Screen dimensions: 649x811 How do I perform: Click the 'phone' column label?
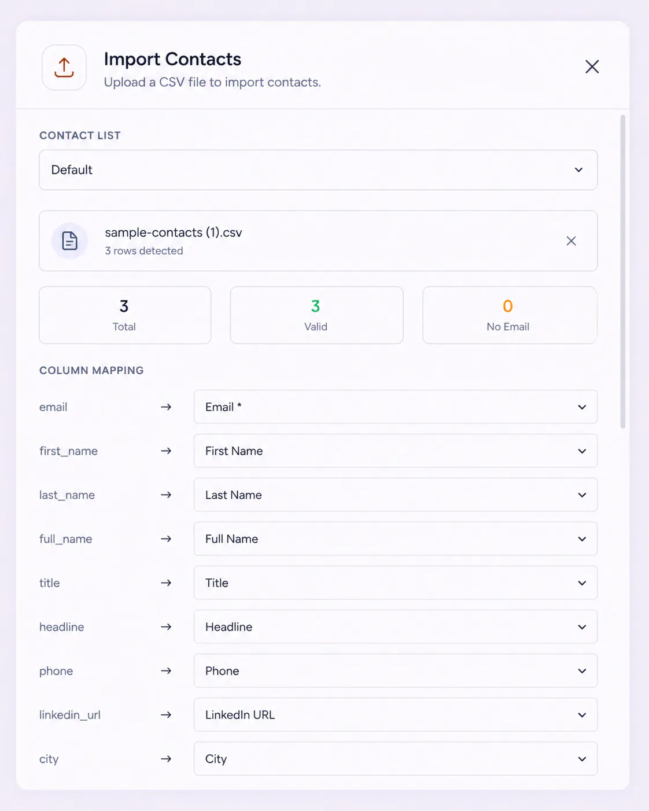click(x=56, y=671)
